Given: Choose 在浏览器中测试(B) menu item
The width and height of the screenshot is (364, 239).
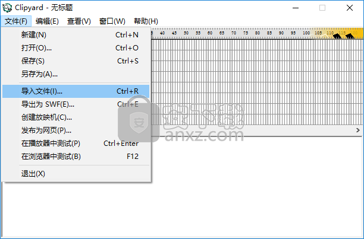Looking at the screenshot, I should [x=51, y=157].
